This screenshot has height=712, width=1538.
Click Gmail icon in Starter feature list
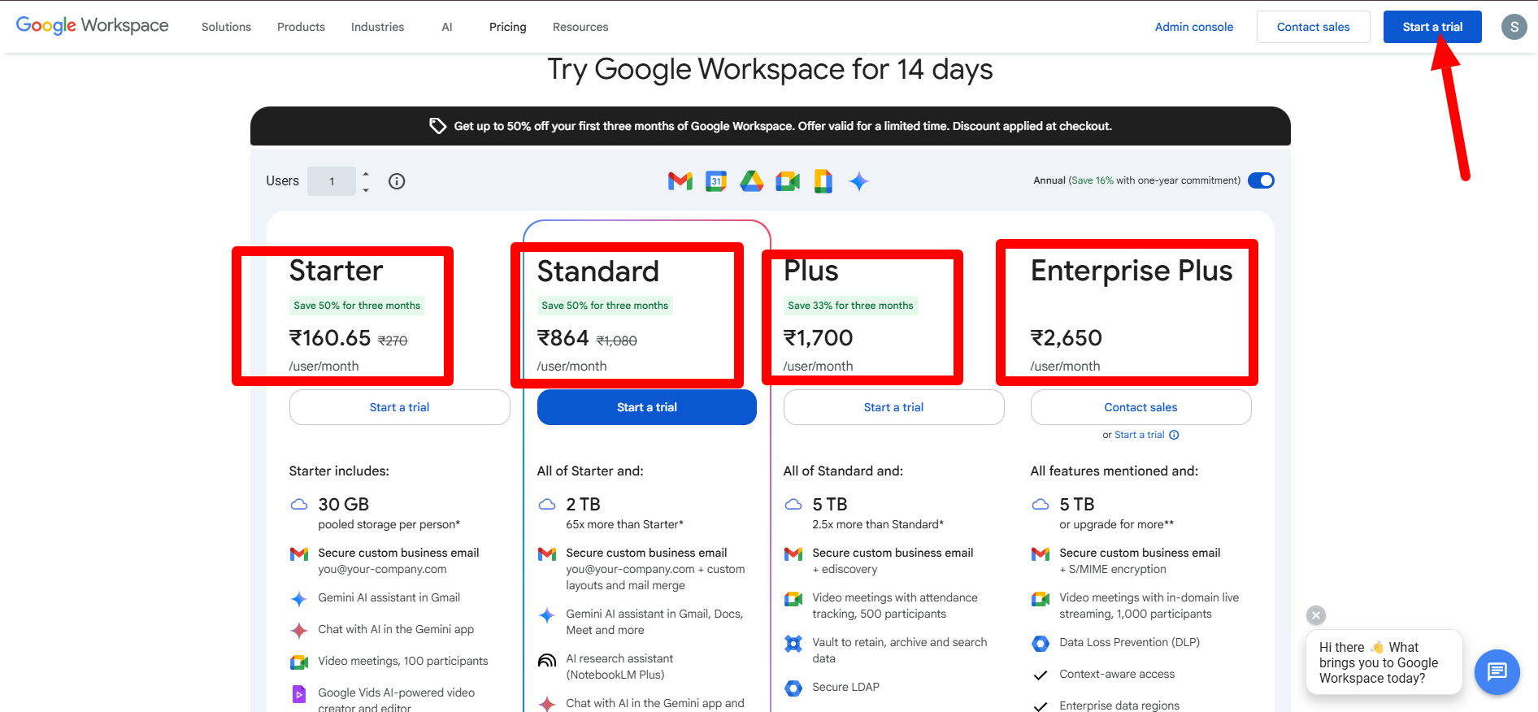(299, 554)
